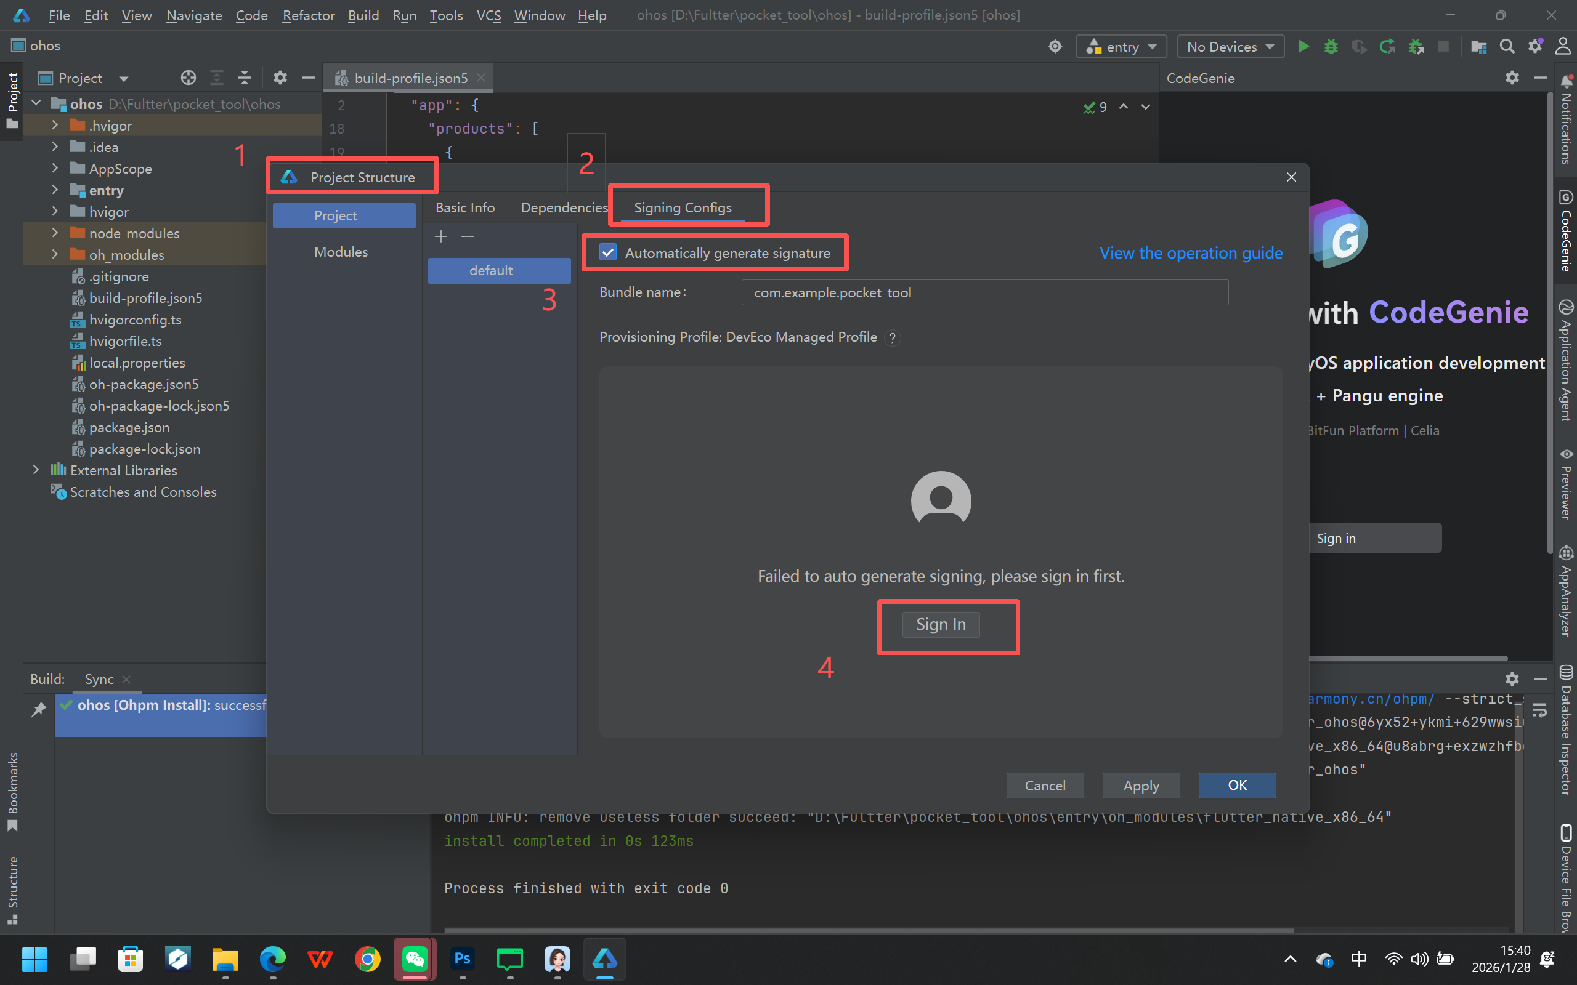Screen dimensions: 1577x985
Task: Open the Project panel gear settings
Action: click(280, 78)
